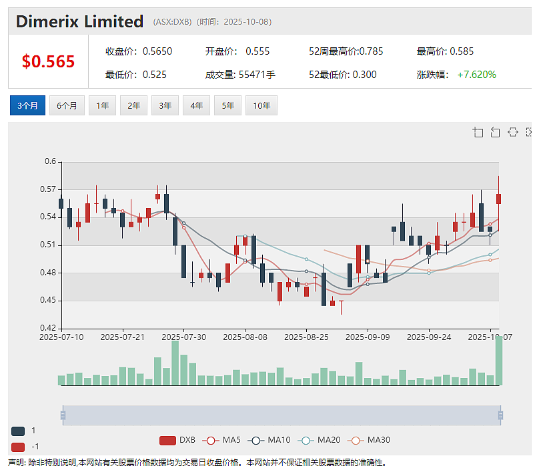Click the 0.6 y-axis label
Viewport: 541px width, 476px height.
51,161
